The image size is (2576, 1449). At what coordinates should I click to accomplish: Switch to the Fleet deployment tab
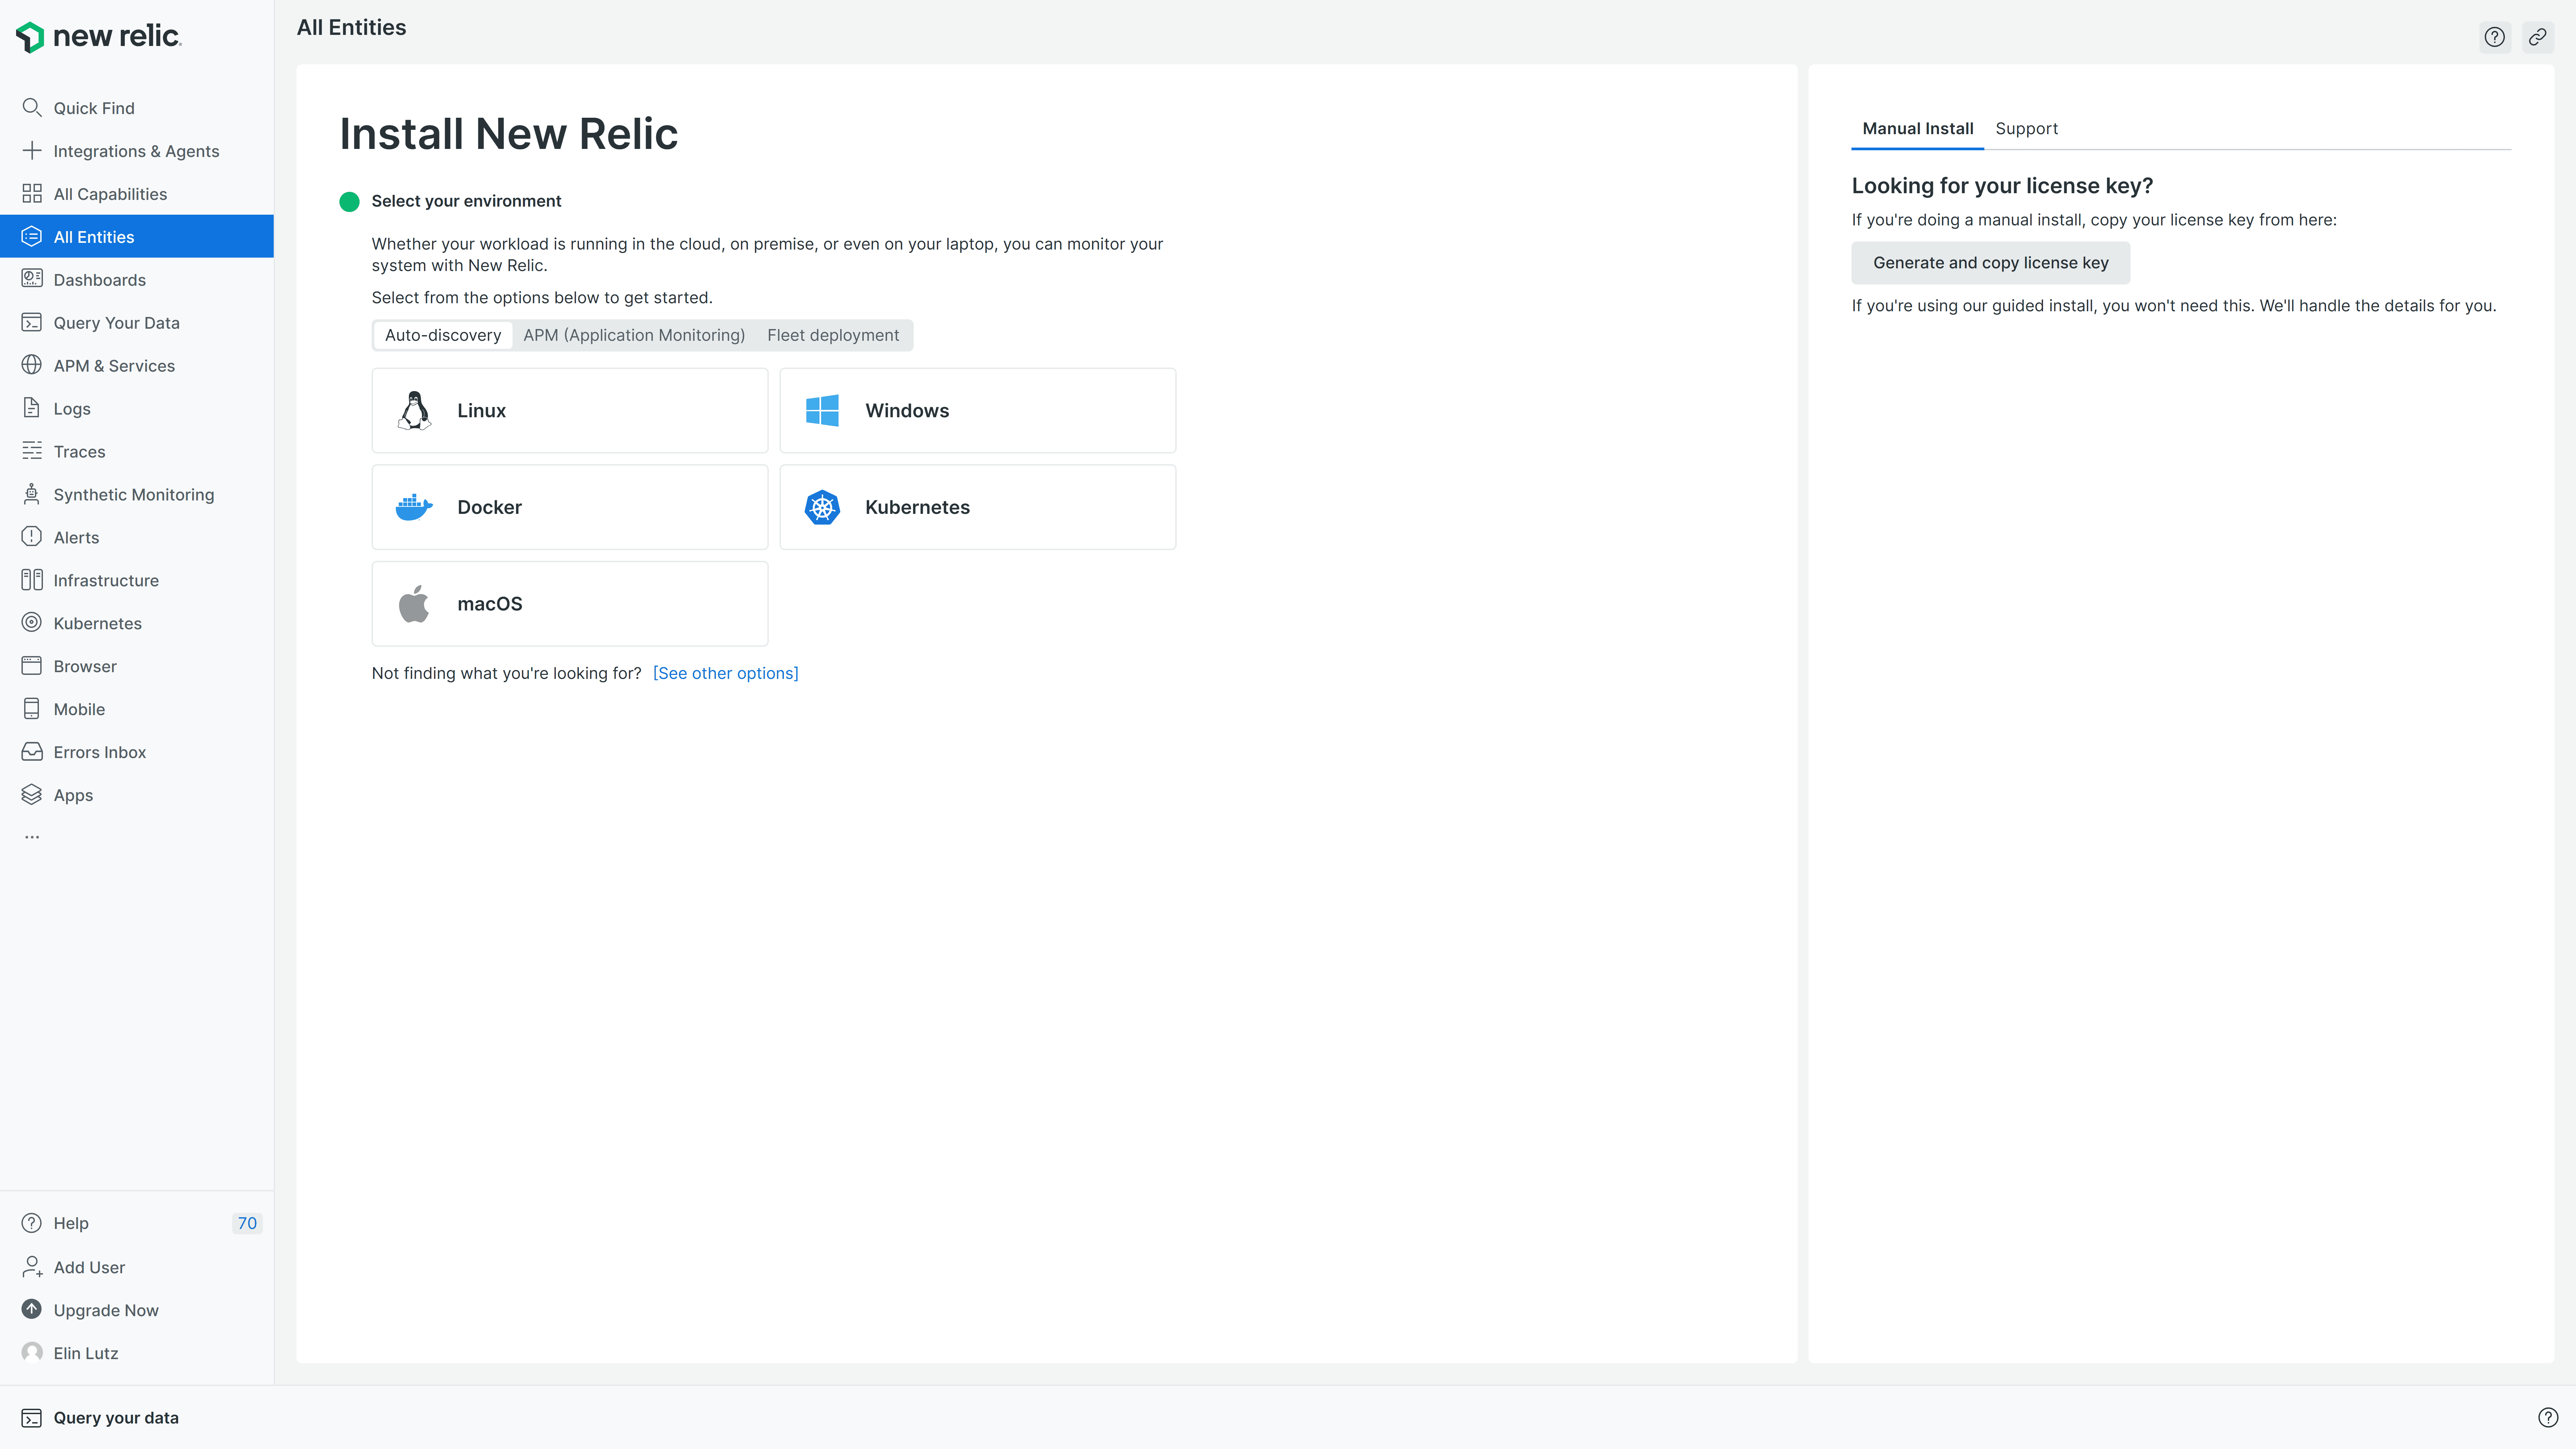pos(833,336)
